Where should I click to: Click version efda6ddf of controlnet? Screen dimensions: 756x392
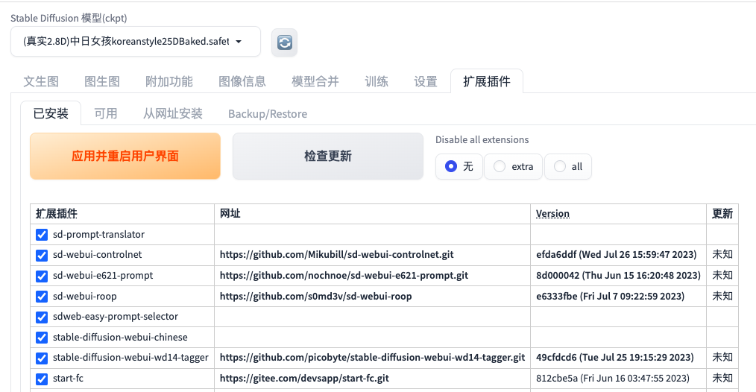(616, 255)
